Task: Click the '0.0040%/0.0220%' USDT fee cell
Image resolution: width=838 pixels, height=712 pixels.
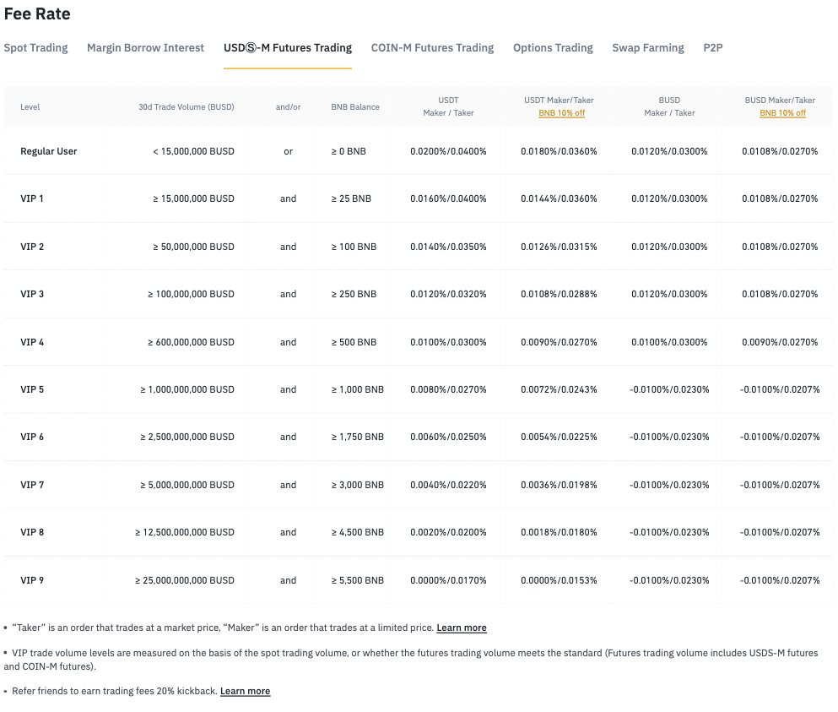Action: (448, 485)
